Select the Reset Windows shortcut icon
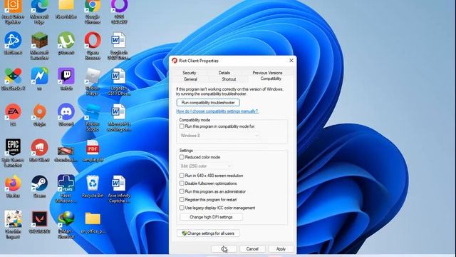Viewport: 456px width, 257px height. [x=66, y=183]
